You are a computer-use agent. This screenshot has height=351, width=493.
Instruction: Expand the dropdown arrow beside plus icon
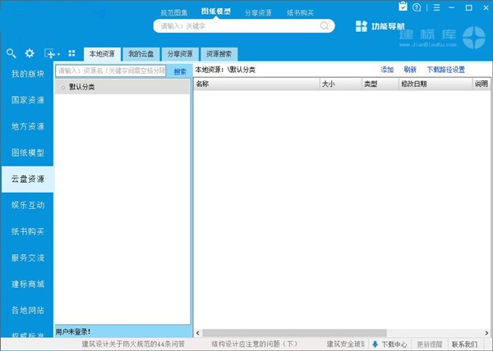59,54
